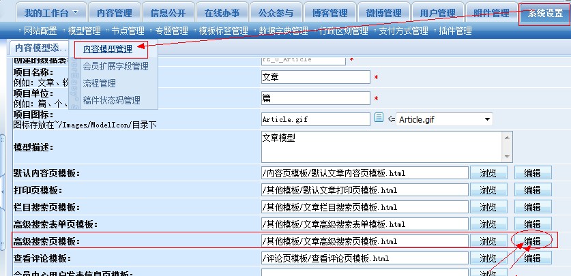The width and height of the screenshot is (571, 276).
Task: Click the 项目名称 input field containing 文章
Action: click(x=314, y=77)
